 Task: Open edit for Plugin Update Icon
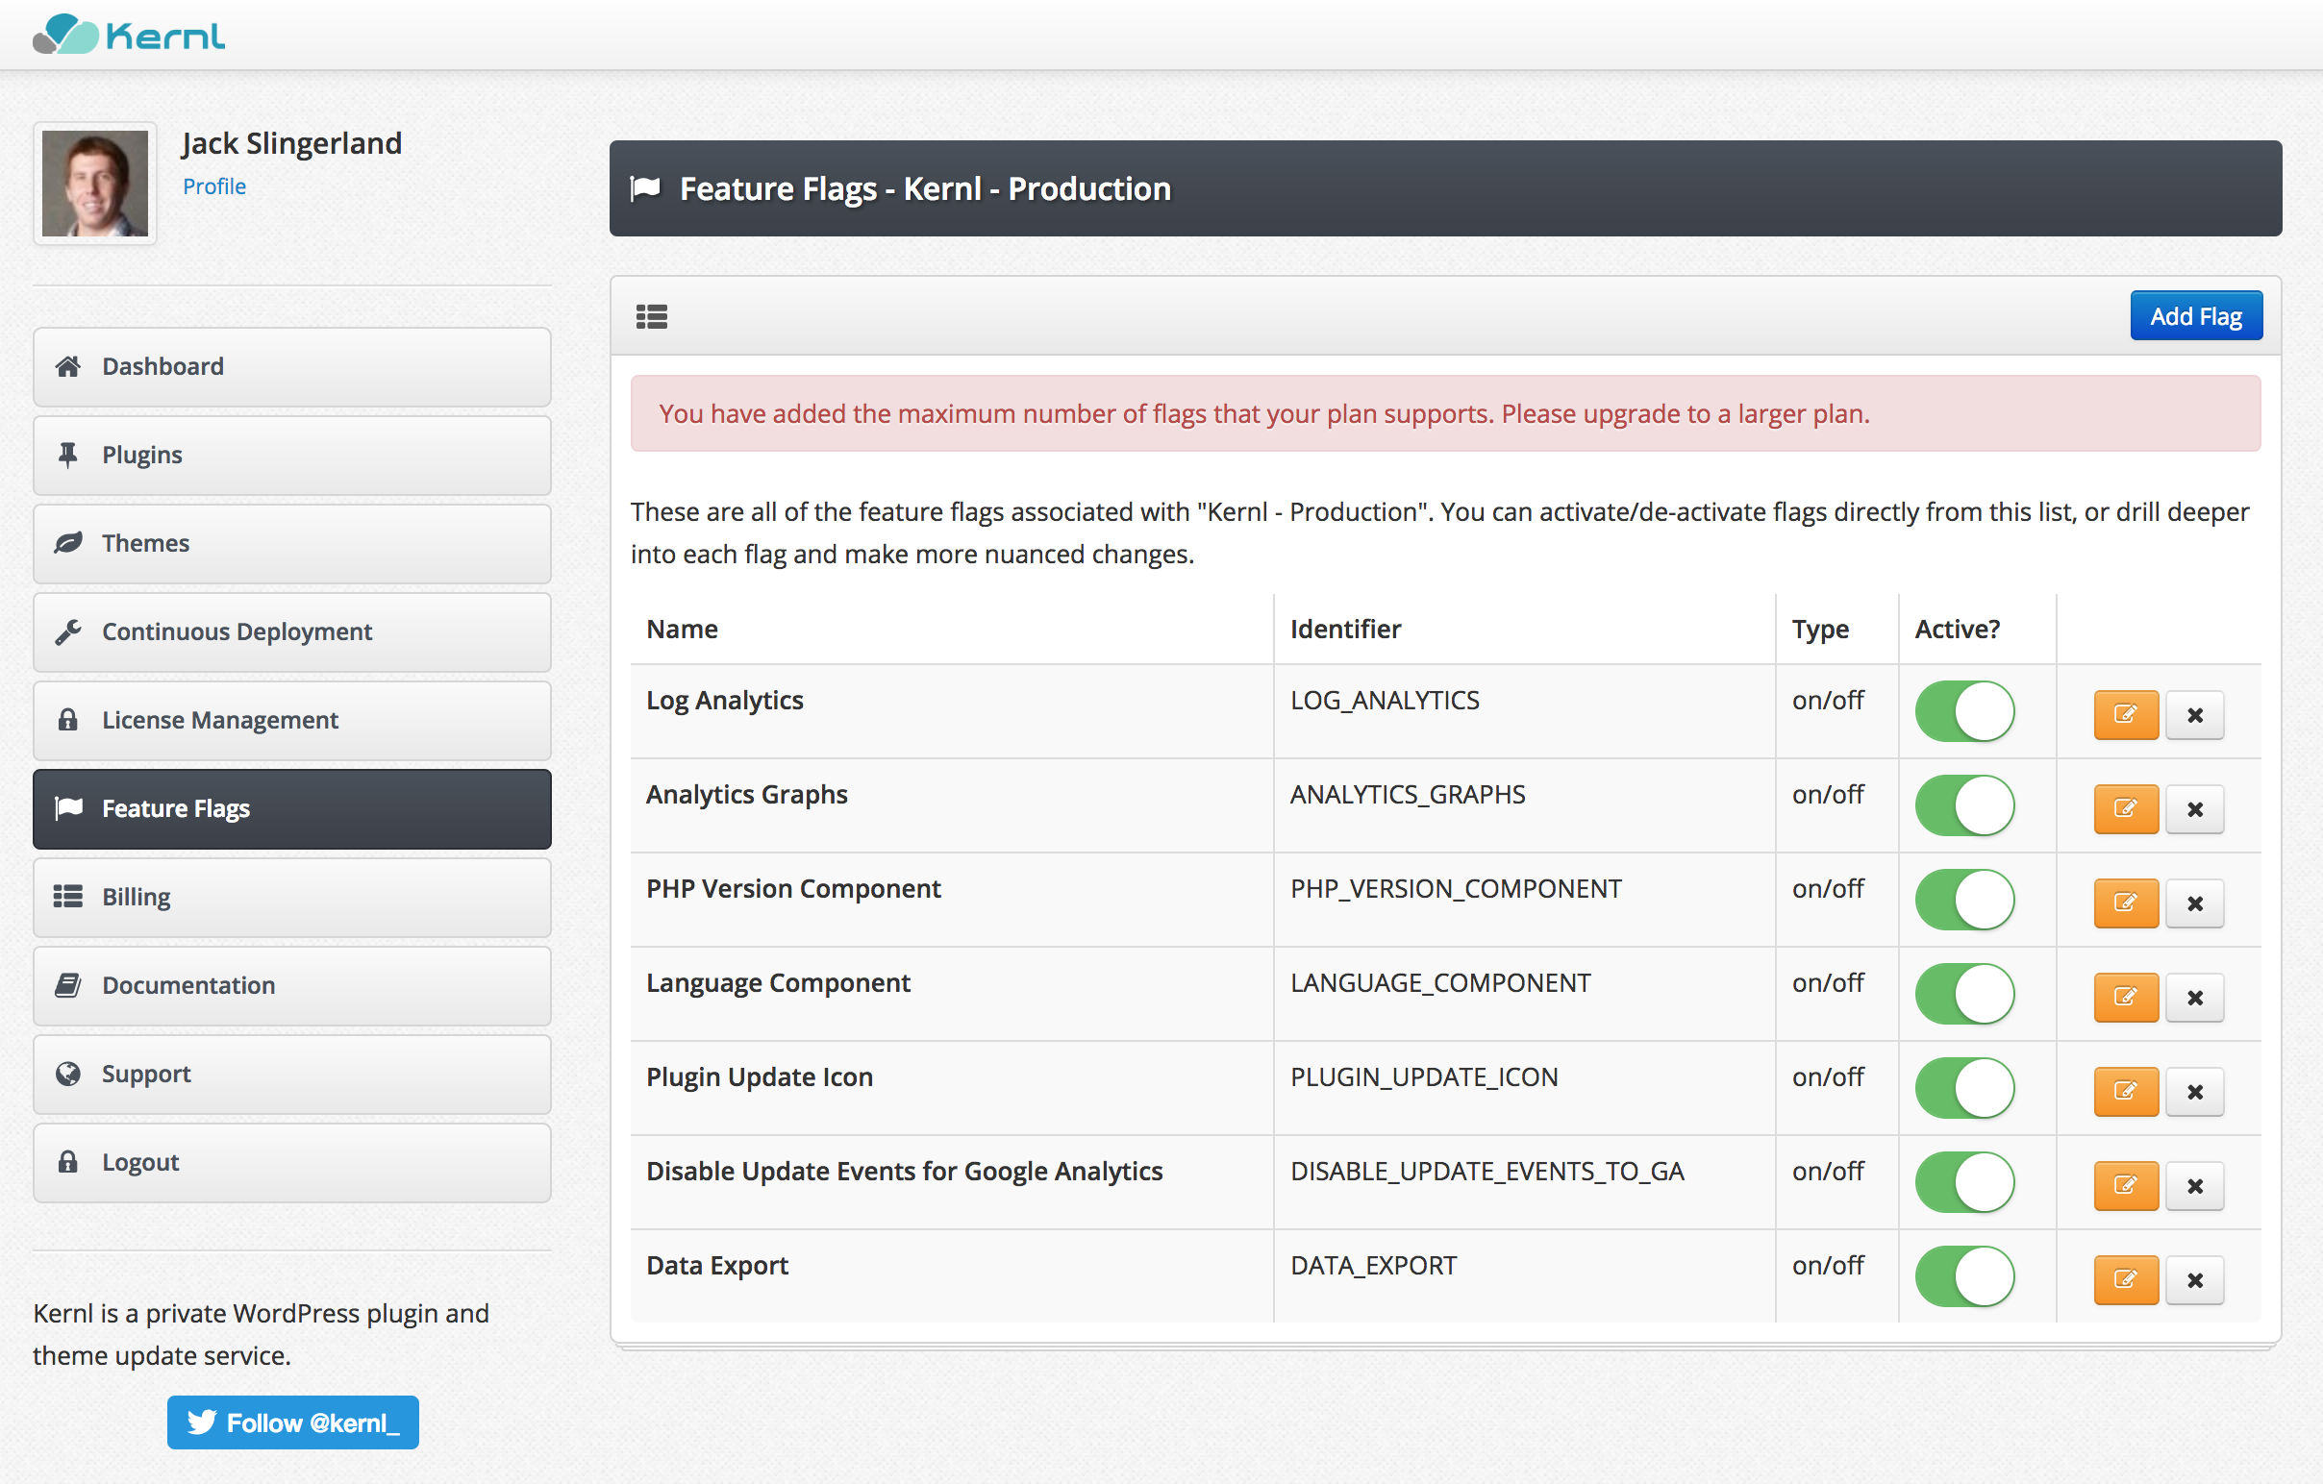pyautogui.click(x=2125, y=1092)
